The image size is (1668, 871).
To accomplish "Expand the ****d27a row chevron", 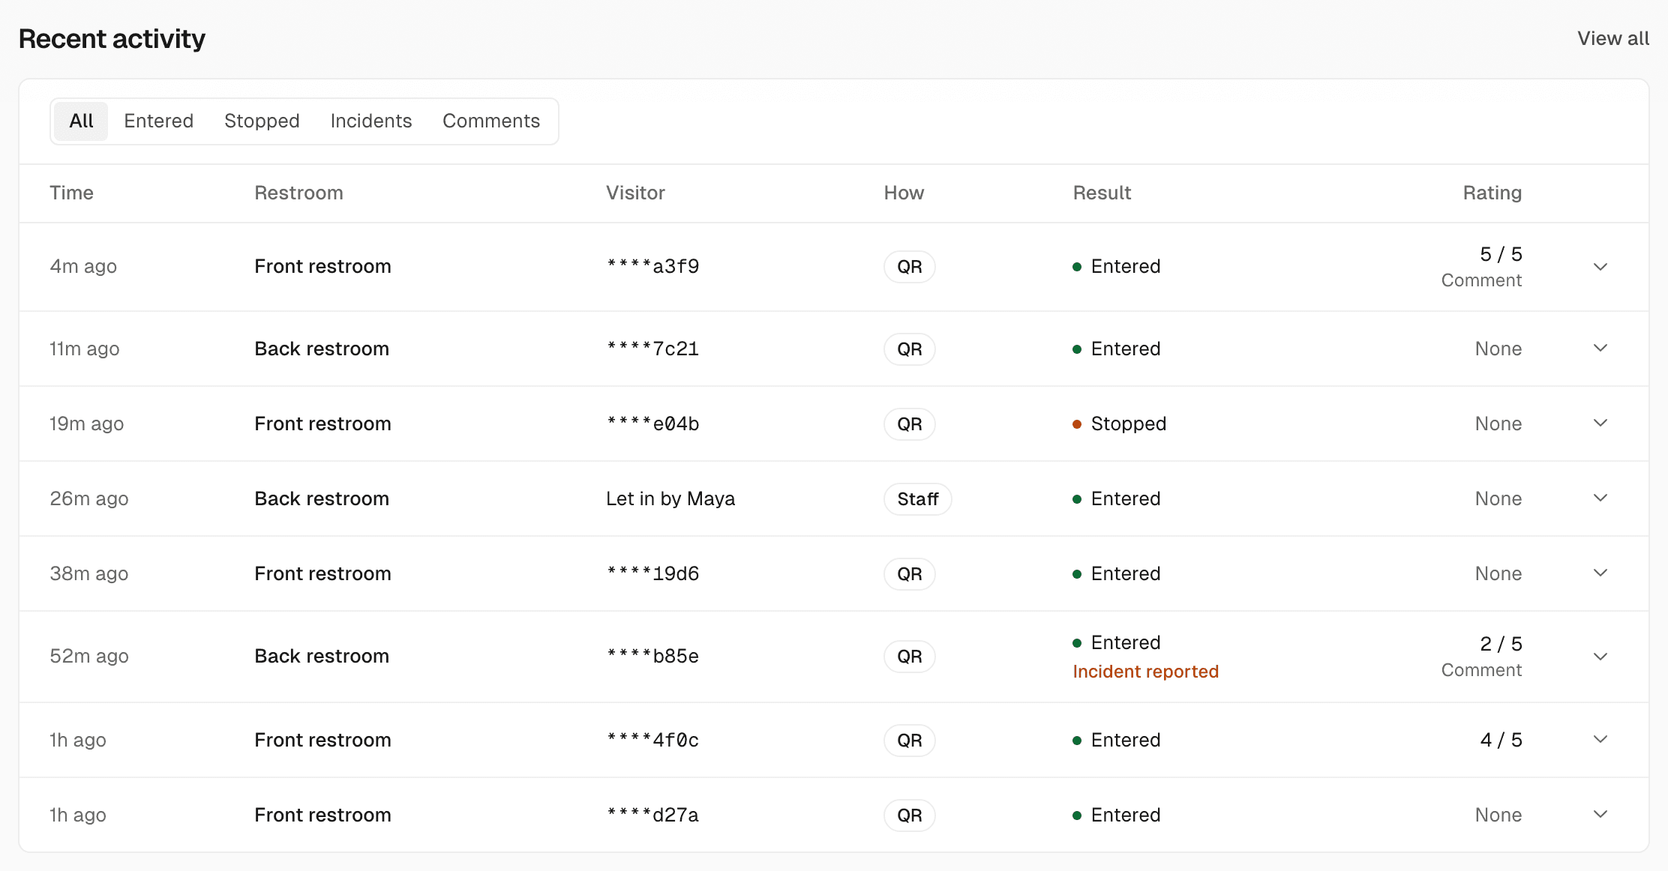I will (1600, 814).
